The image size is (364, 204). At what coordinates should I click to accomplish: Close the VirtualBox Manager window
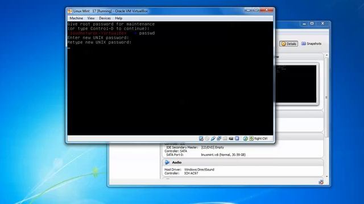click(322, 24)
